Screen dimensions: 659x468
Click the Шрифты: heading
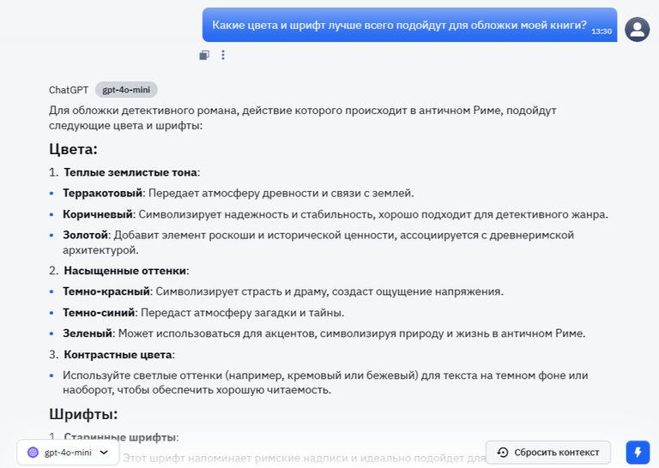[83, 414]
